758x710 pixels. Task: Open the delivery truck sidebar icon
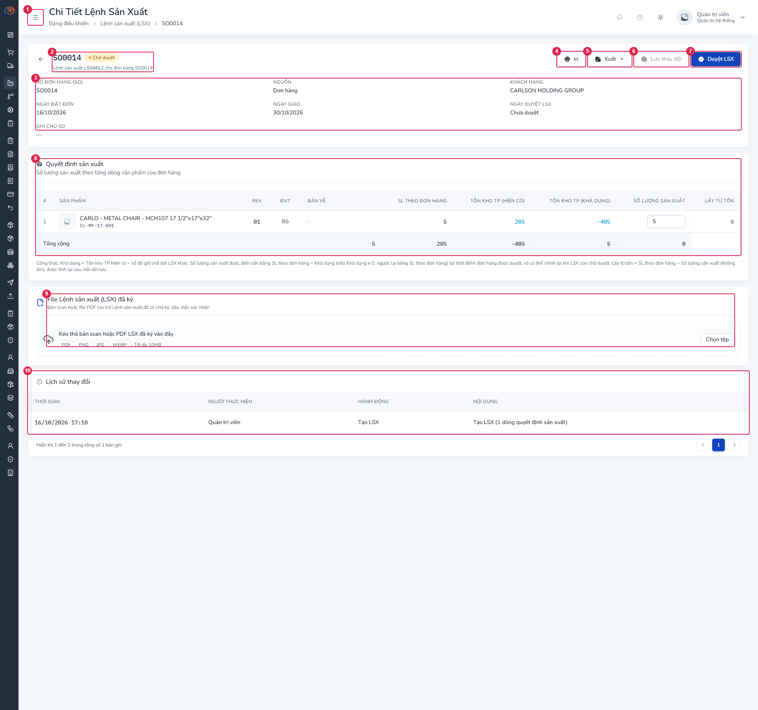(x=11, y=66)
